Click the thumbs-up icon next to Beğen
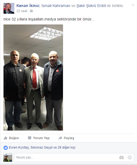 click(x=5, y=138)
